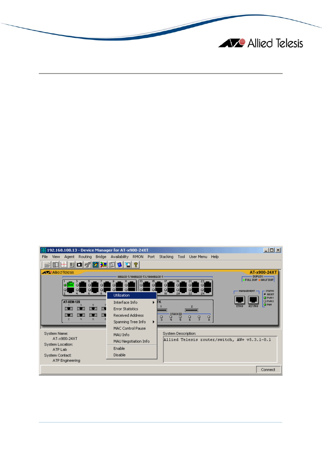Select switch port 17 on the front panel
This screenshot has height=457, width=322.
coord(171,285)
